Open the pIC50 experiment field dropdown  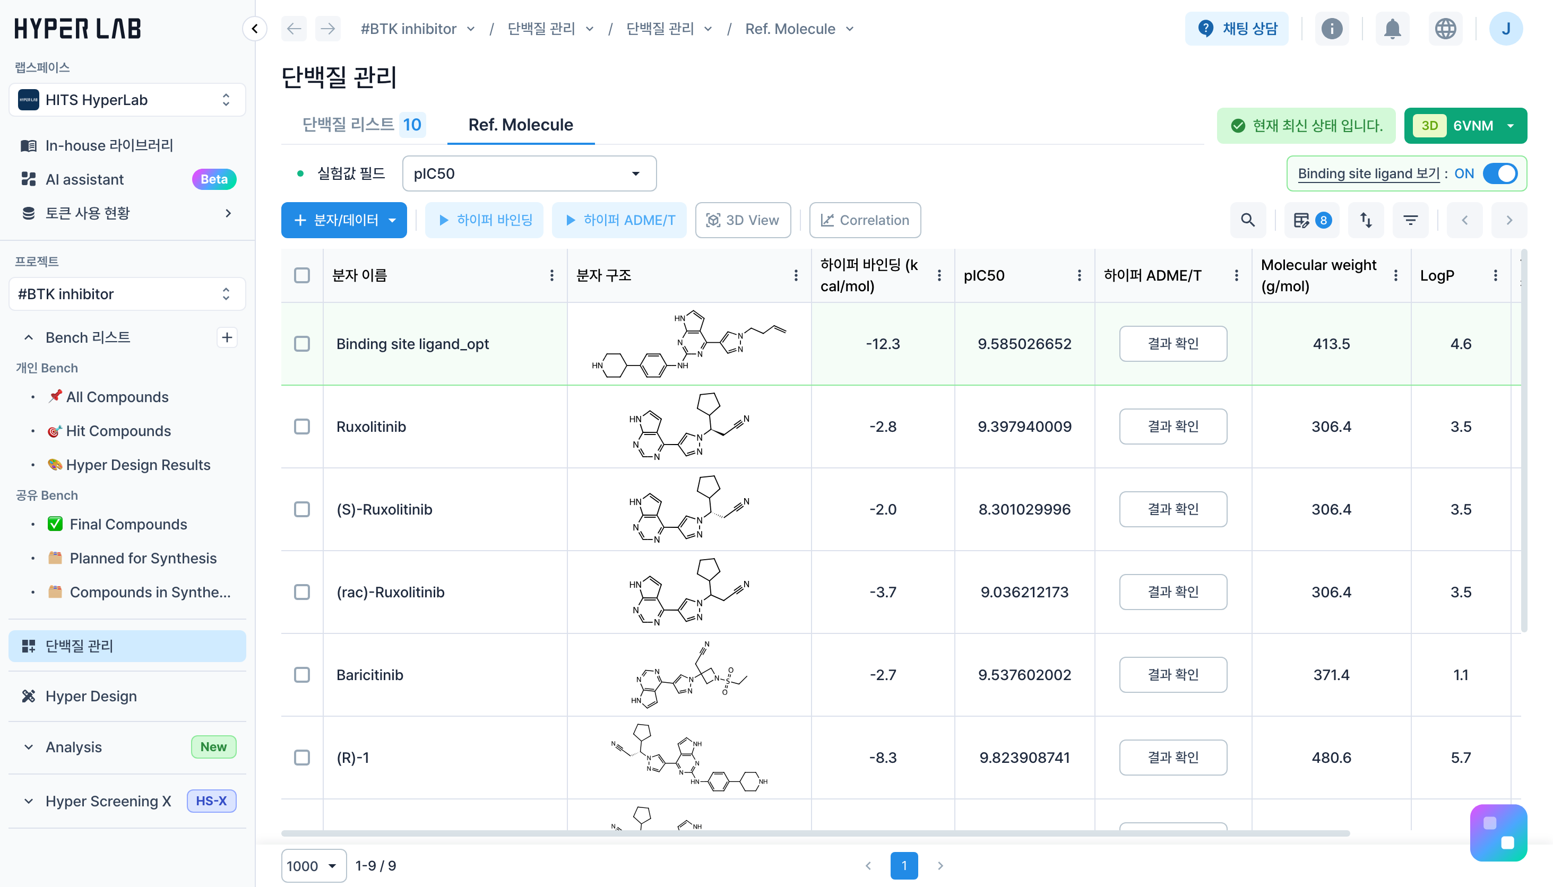529,173
